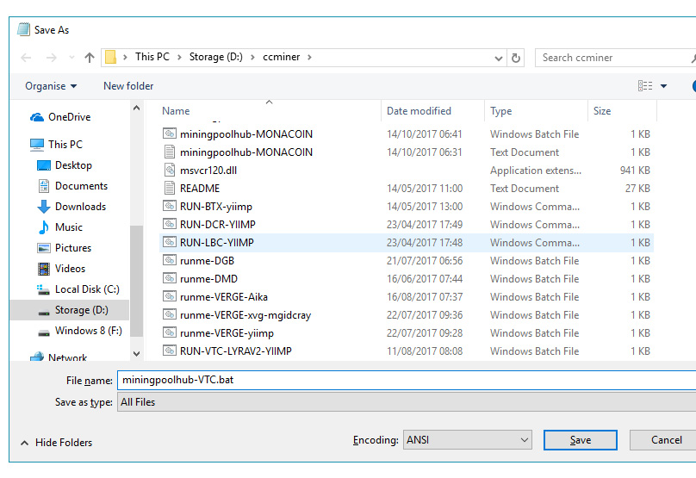Select runme-DGB batch file icon

(x=169, y=260)
